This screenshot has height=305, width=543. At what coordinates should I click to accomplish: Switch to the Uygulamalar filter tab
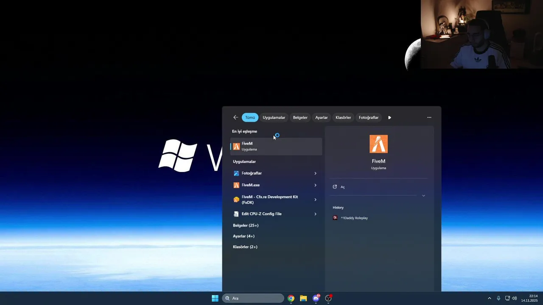(x=274, y=117)
